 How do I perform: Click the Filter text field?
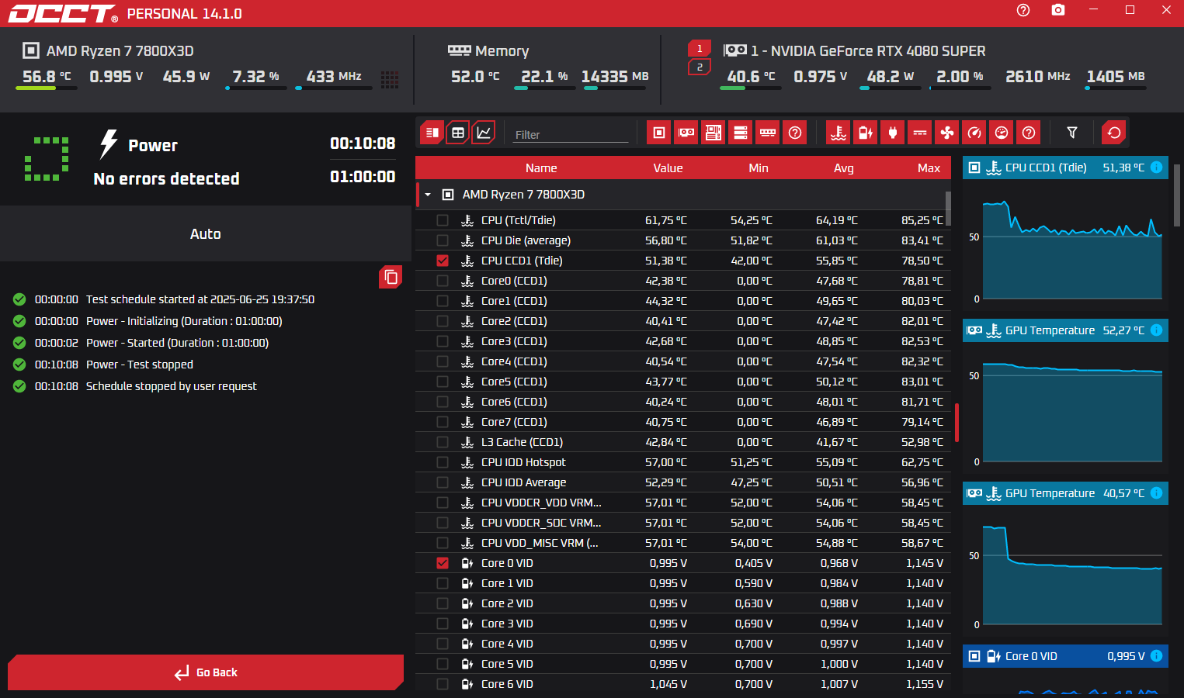[x=570, y=134]
